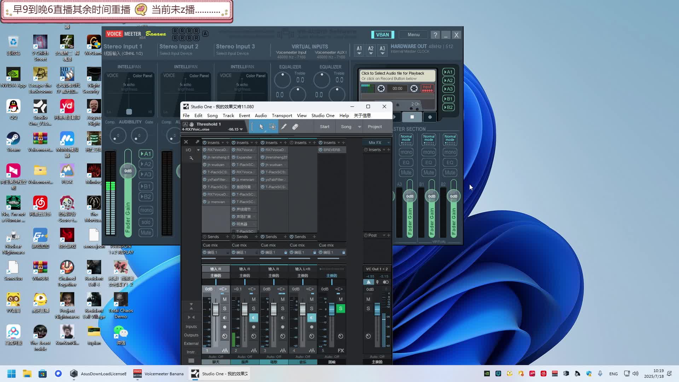Click the Voicemeeter cassette stop button

(412, 117)
